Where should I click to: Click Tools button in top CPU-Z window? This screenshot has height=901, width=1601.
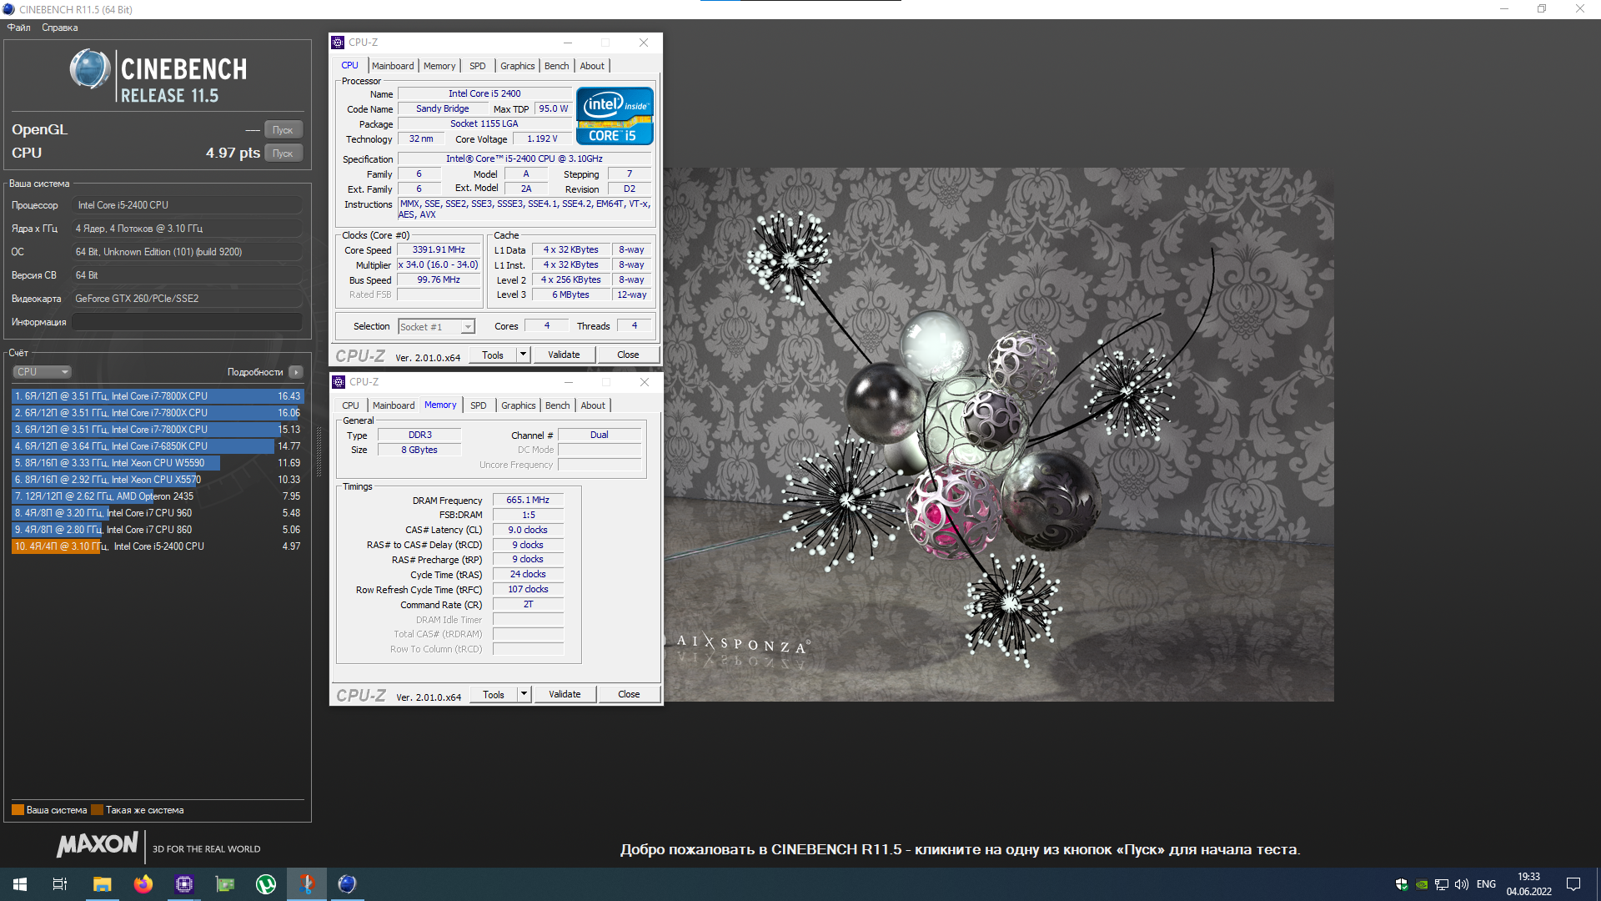point(493,355)
